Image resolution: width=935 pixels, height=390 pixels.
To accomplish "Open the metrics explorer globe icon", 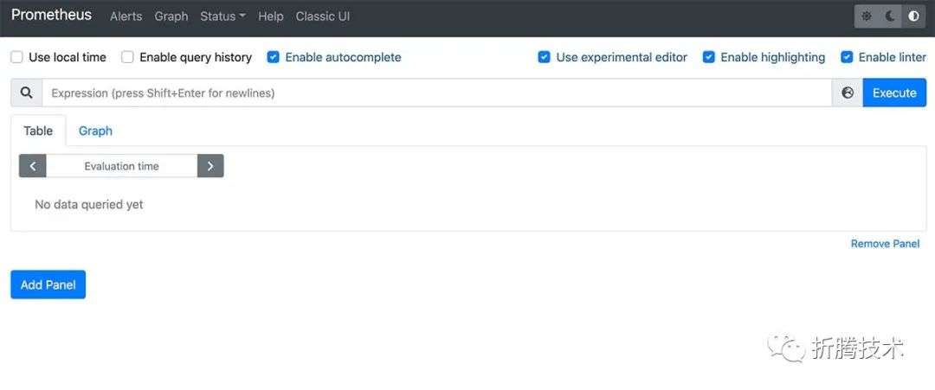I will tap(848, 93).
